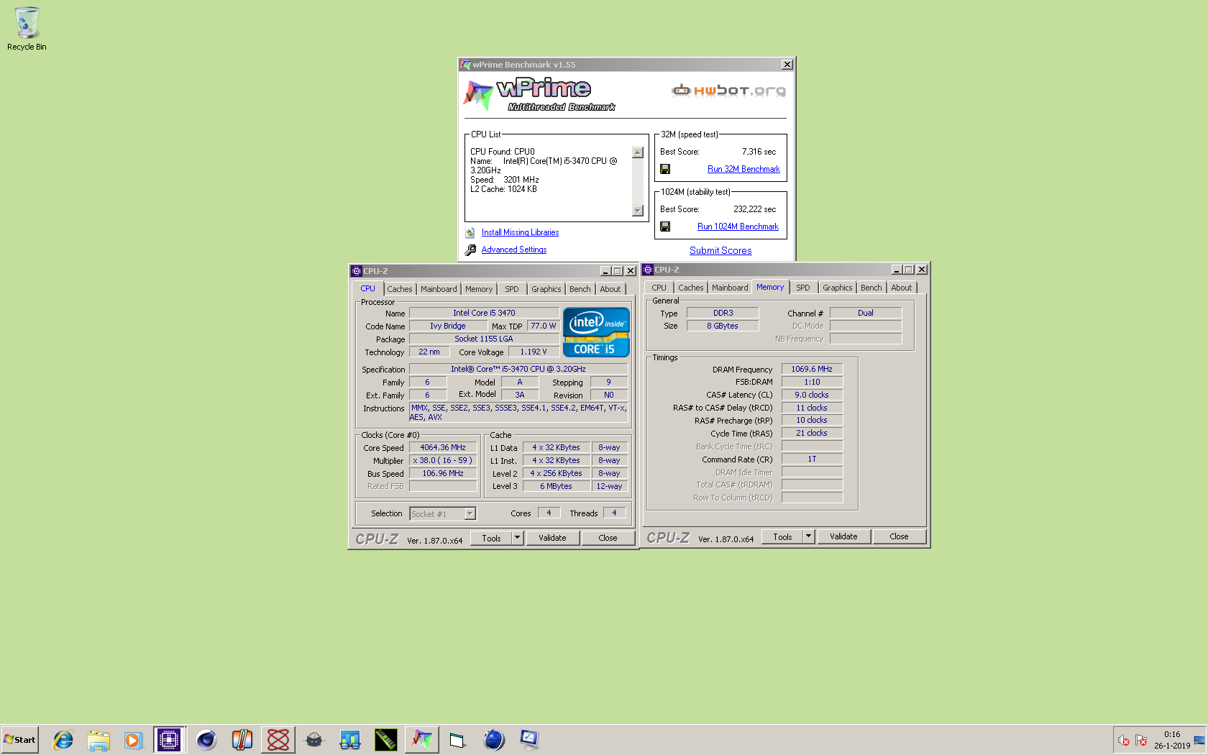The width and height of the screenshot is (1208, 755).
Task: Open the blue globe icon on the taskbar
Action: coord(494,739)
